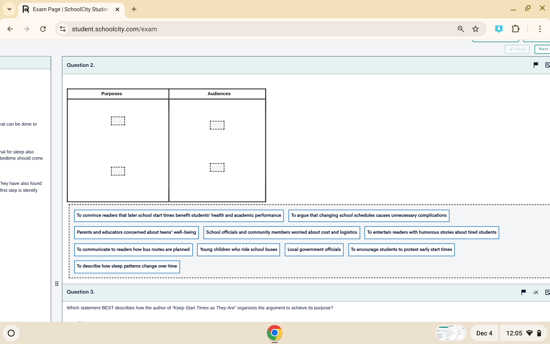
Task: Click the first Audiences drop slot
Action: (x=217, y=125)
